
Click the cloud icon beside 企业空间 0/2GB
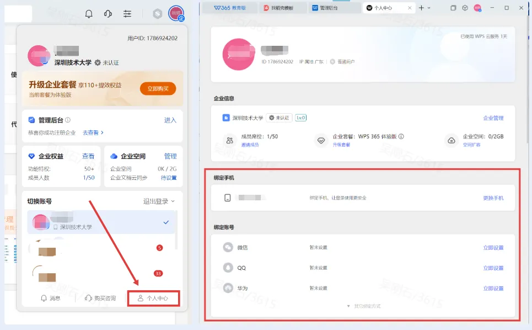pyautogui.click(x=452, y=140)
